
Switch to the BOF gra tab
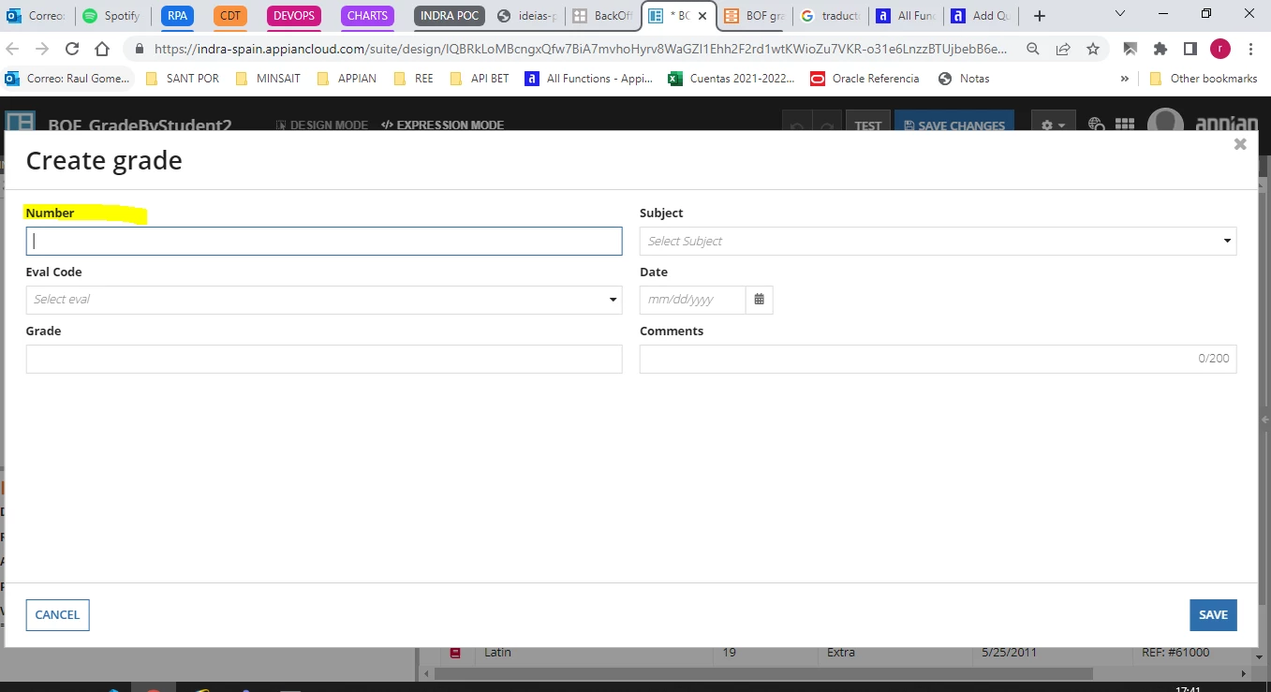(754, 16)
